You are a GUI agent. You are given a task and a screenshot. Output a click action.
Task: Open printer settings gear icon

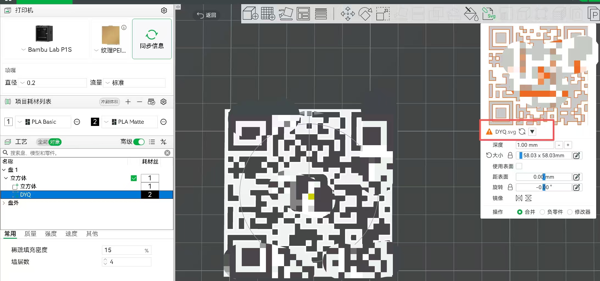point(164,10)
